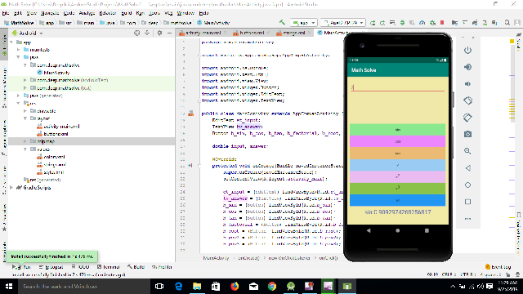Click the green Make Project hammer icon
Image resolution: width=523 pixels, height=294 pixels.
(x=282, y=22)
